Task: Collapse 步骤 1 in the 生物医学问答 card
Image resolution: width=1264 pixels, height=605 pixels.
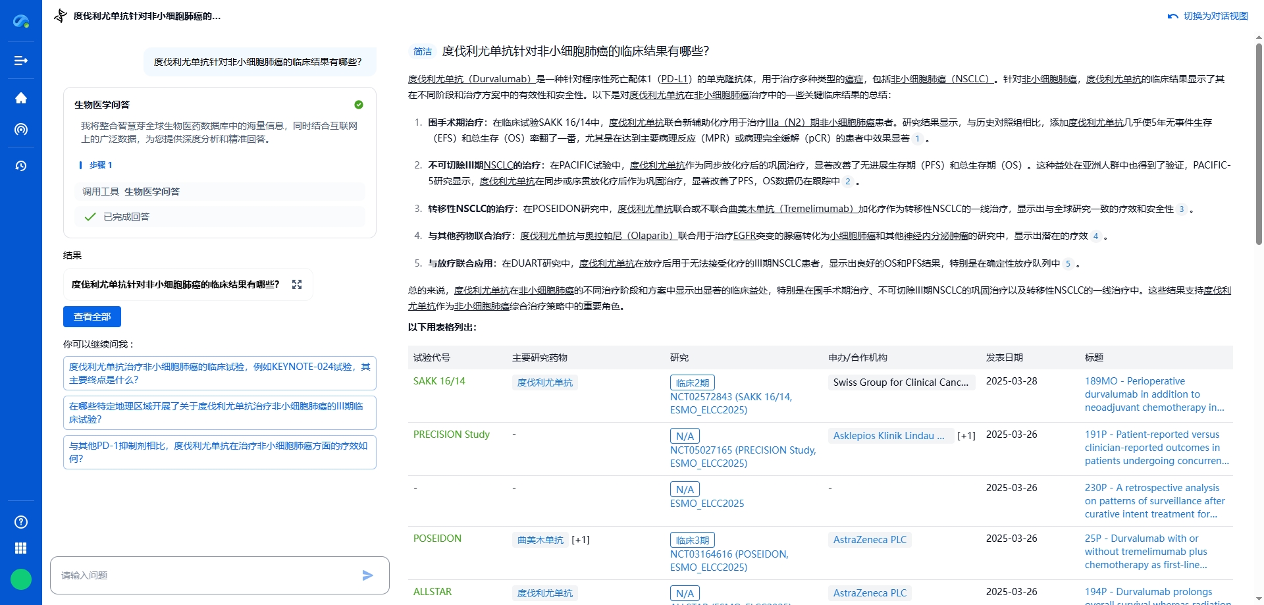Action: (101, 165)
